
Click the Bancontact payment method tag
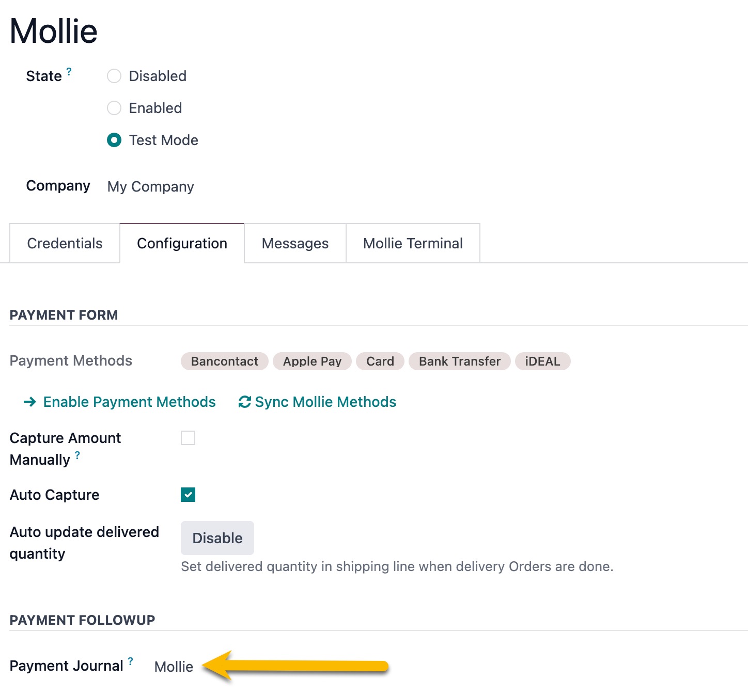pos(225,361)
